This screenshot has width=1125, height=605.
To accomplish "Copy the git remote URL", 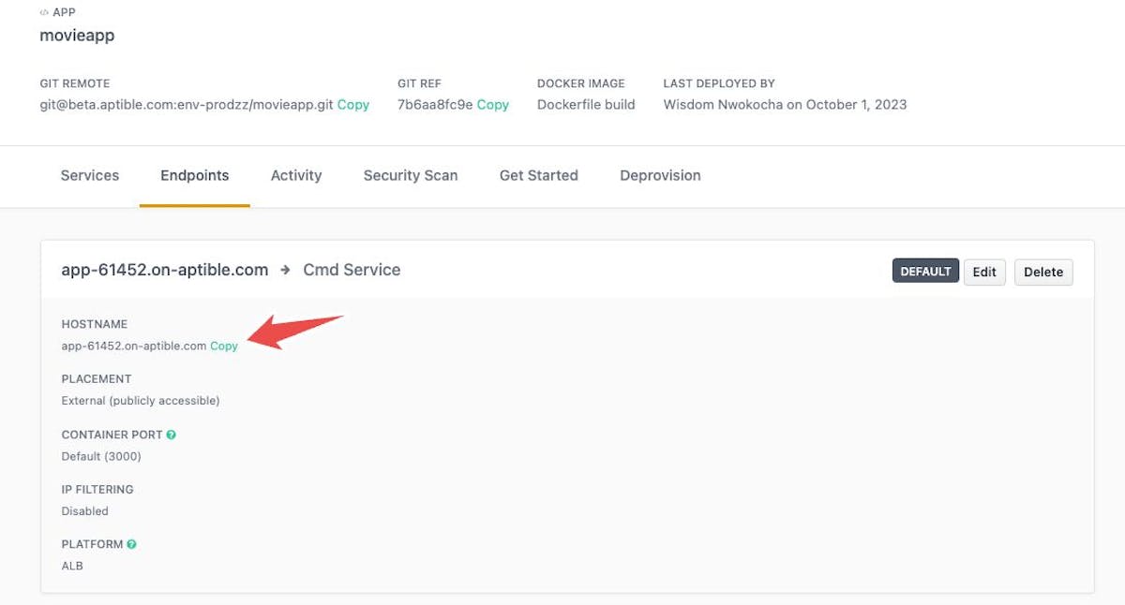I will tap(352, 105).
